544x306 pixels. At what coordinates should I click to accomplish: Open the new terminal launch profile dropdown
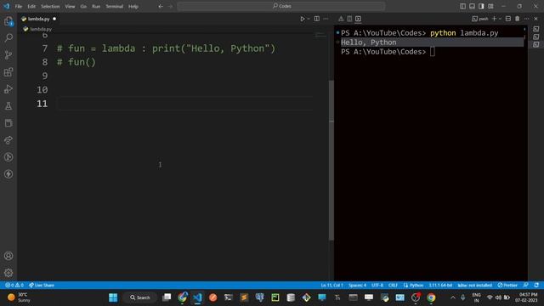pyautogui.click(x=500, y=19)
